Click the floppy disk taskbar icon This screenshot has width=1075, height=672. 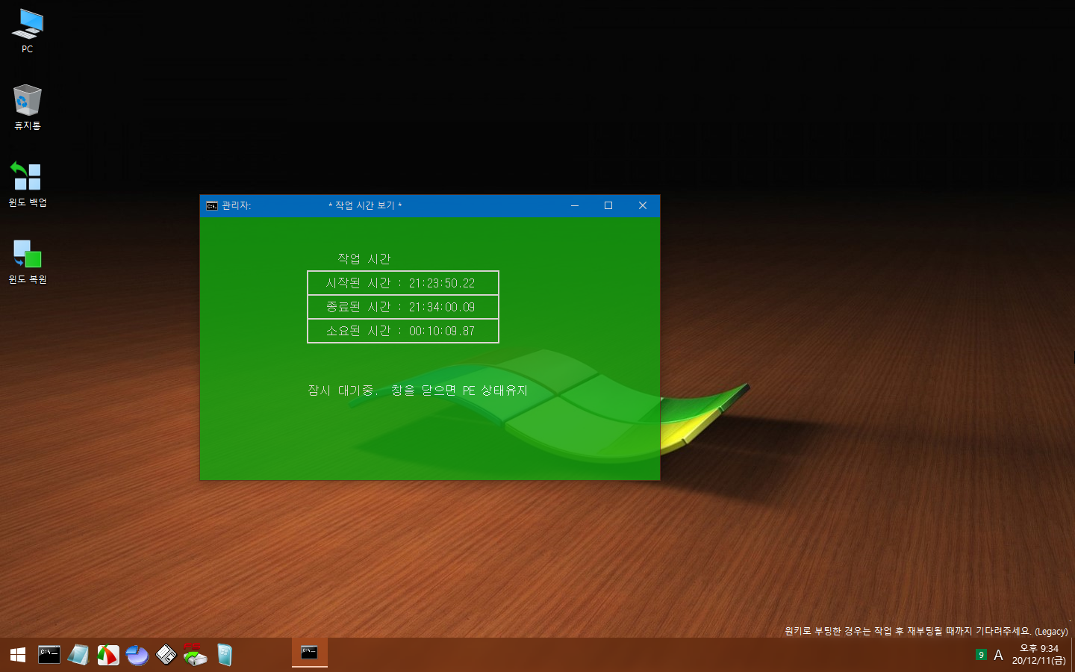point(166,655)
